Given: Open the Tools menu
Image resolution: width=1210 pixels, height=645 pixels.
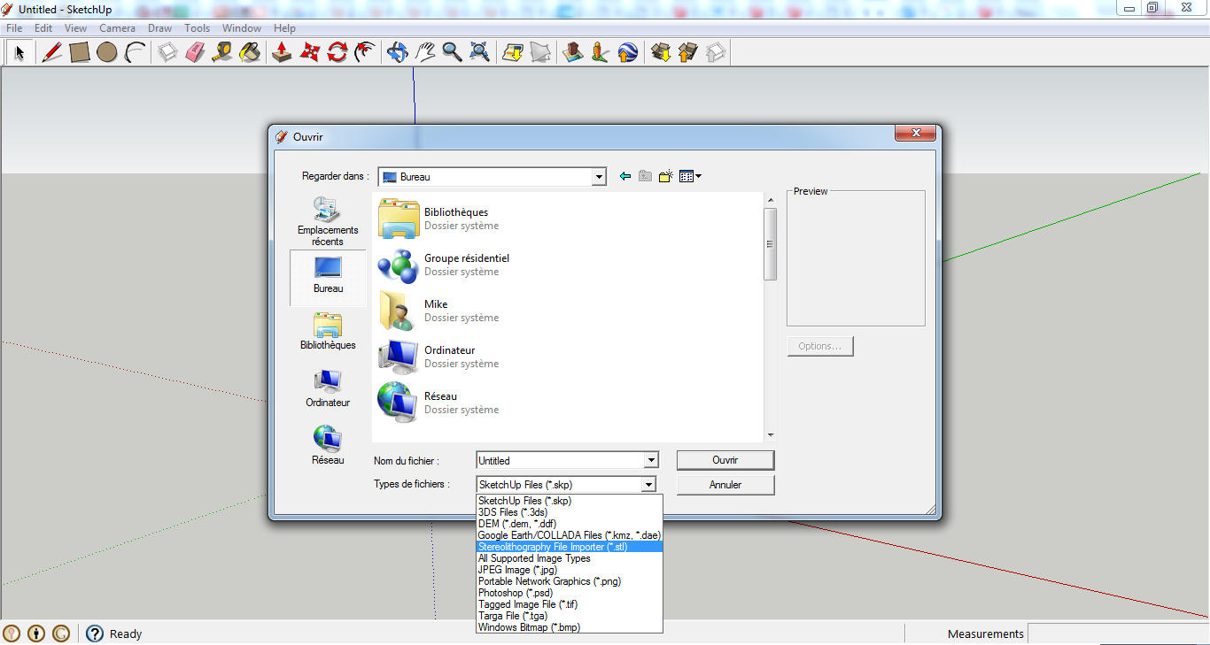Looking at the screenshot, I should (x=198, y=28).
